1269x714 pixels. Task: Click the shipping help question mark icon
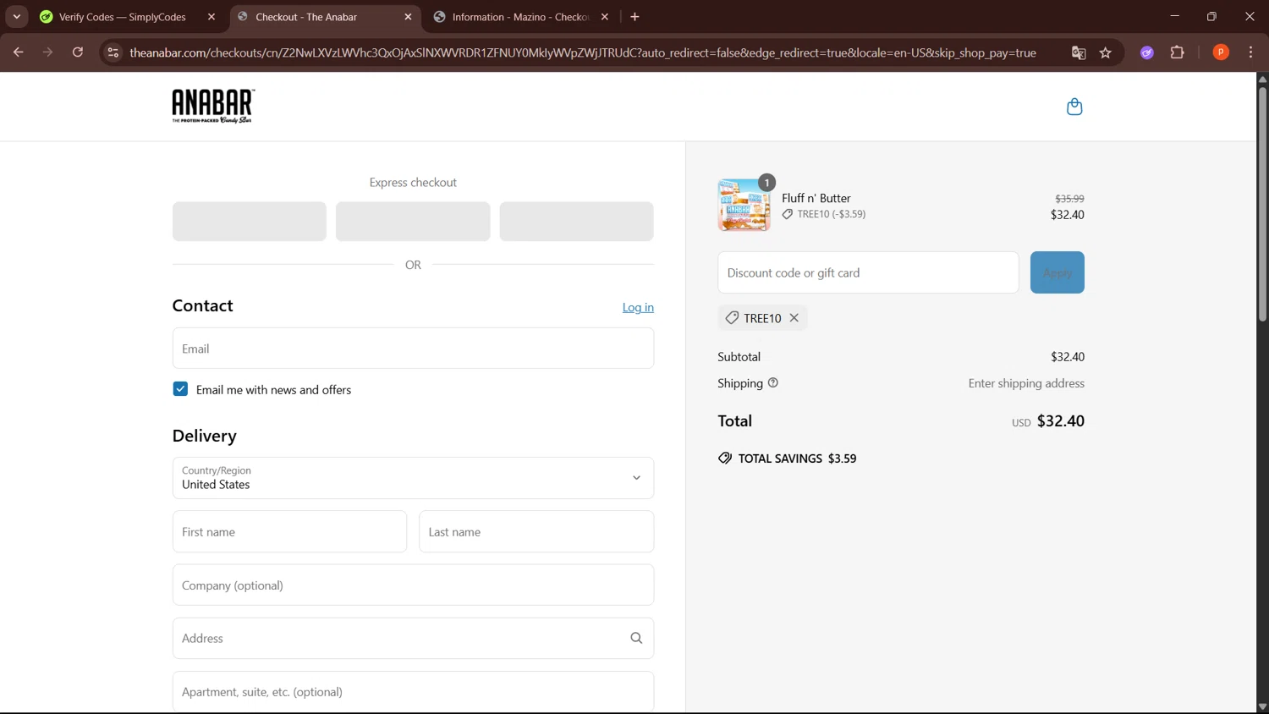tap(772, 383)
